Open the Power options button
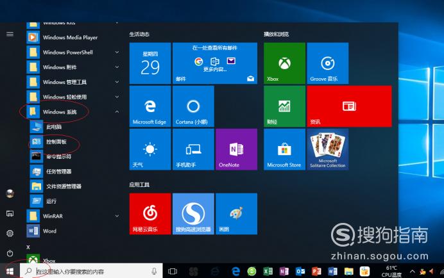 click(10, 253)
